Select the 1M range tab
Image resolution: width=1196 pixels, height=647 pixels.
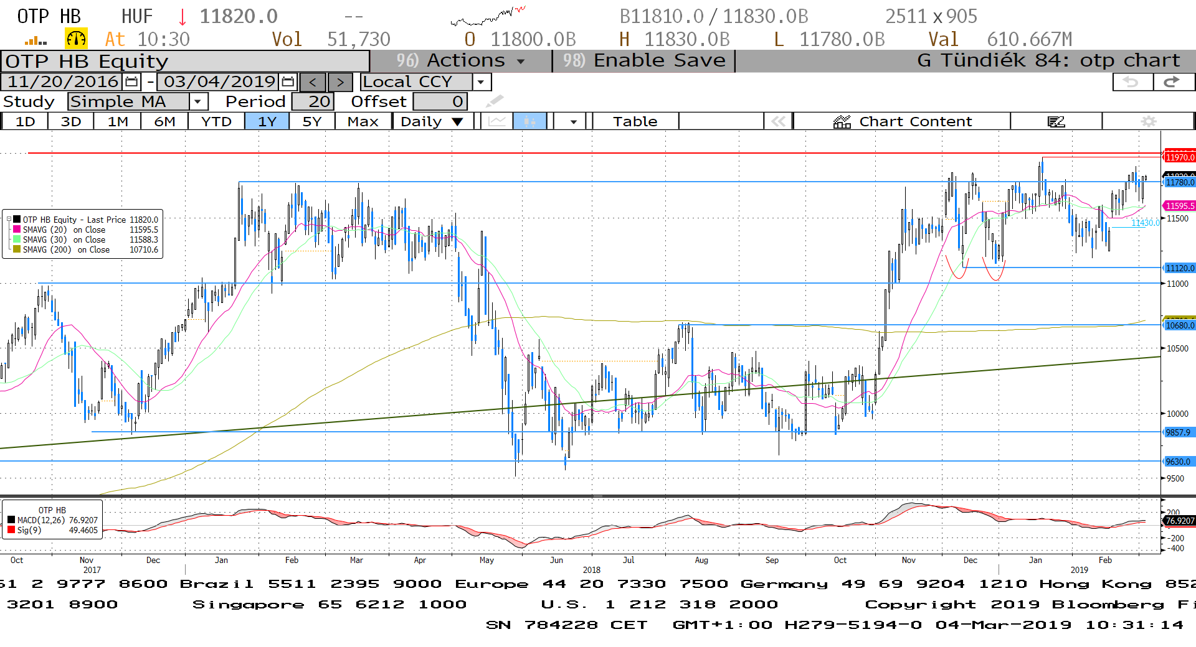tap(118, 121)
